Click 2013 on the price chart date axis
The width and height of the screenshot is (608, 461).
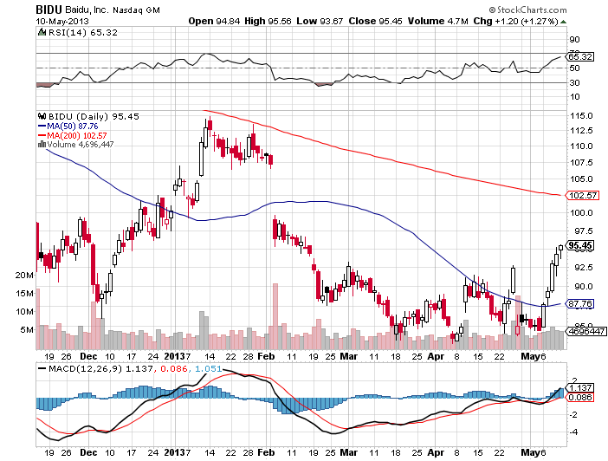point(175,356)
